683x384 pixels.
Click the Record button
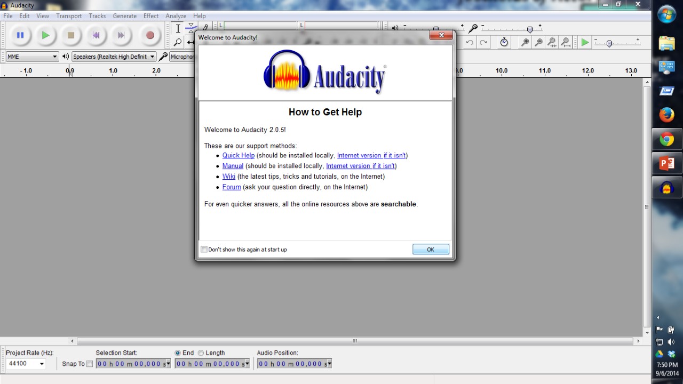(x=150, y=35)
